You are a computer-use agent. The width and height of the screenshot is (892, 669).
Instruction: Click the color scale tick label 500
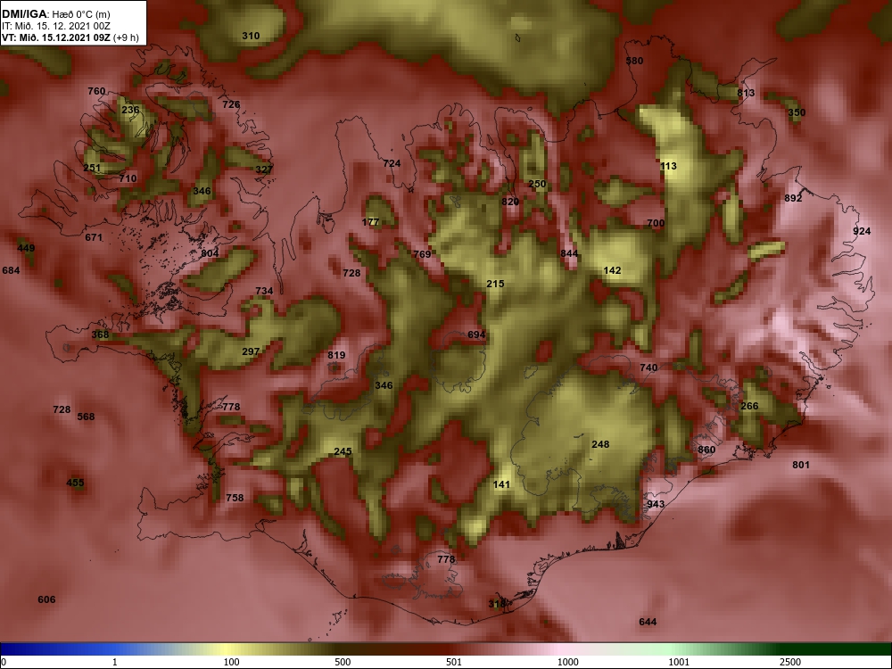[343, 662]
